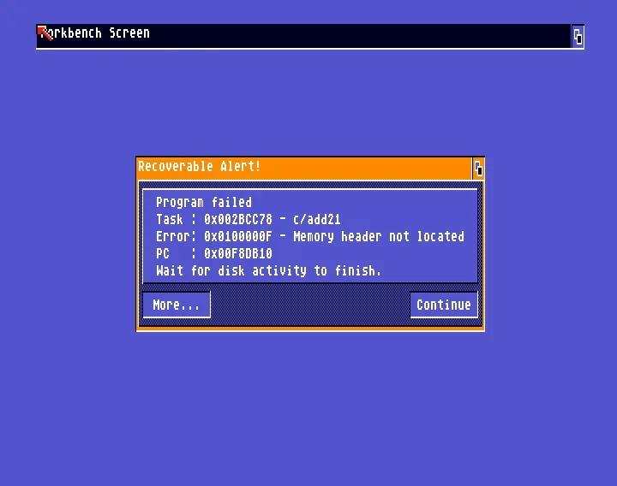Click the PC value 0x00F8DB10

(x=238, y=253)
